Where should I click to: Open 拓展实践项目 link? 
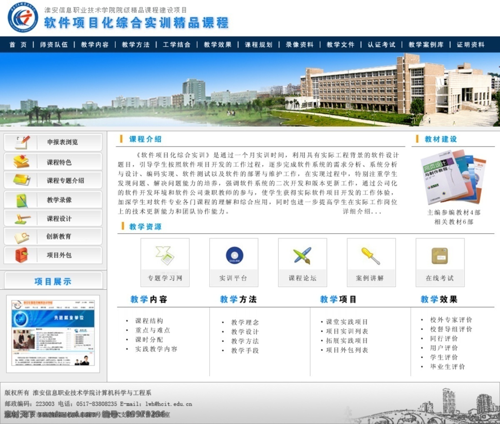click(347, 341)
